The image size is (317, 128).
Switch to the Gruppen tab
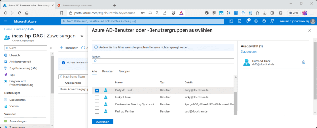(x=124, y=71)
